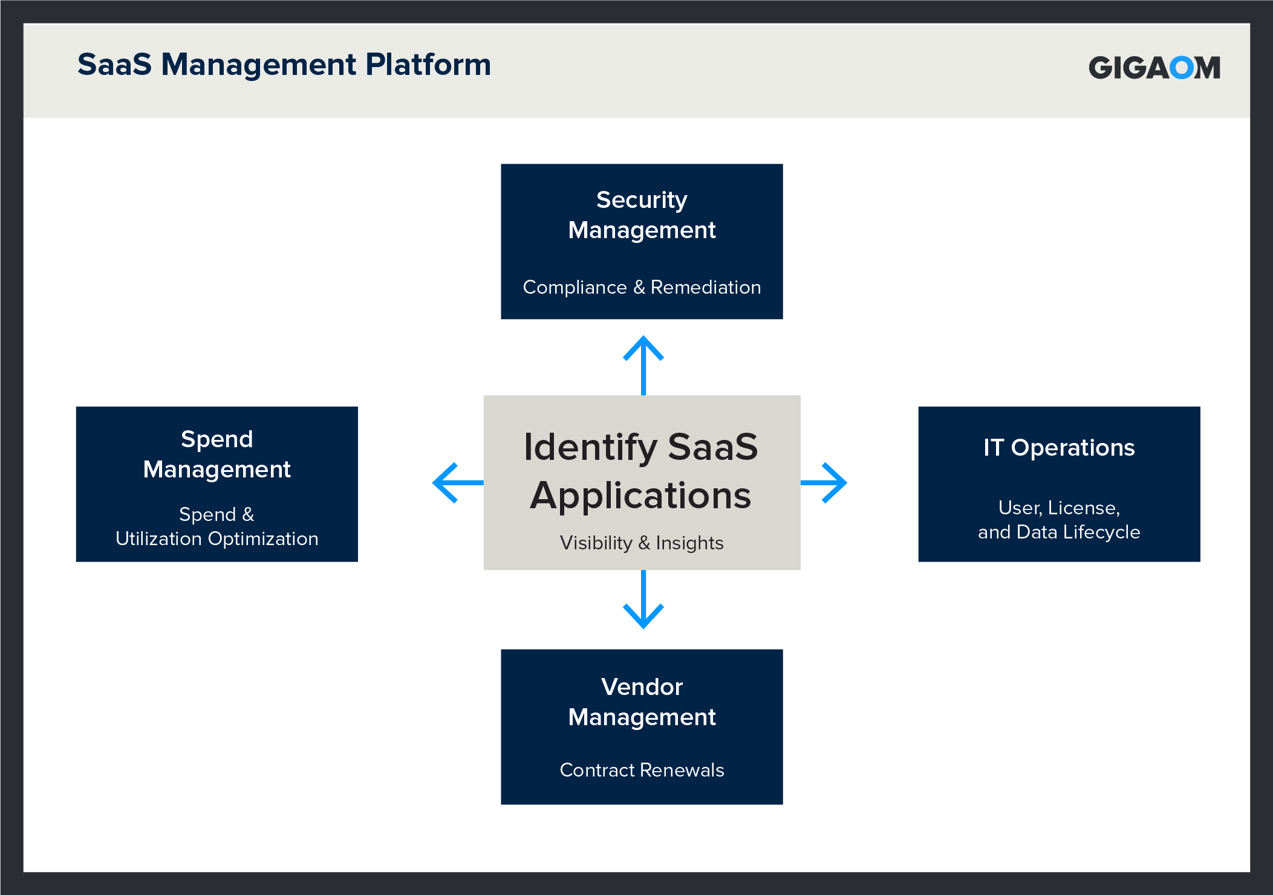Click the right-pointing blue arrow

[x=824, y=482]
